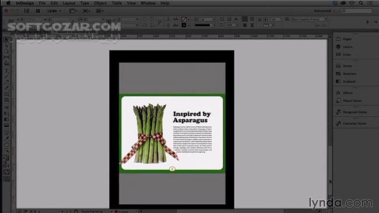Open the stroke weight dropdown
Screen dimensions: 379x213
coord(214,19)
